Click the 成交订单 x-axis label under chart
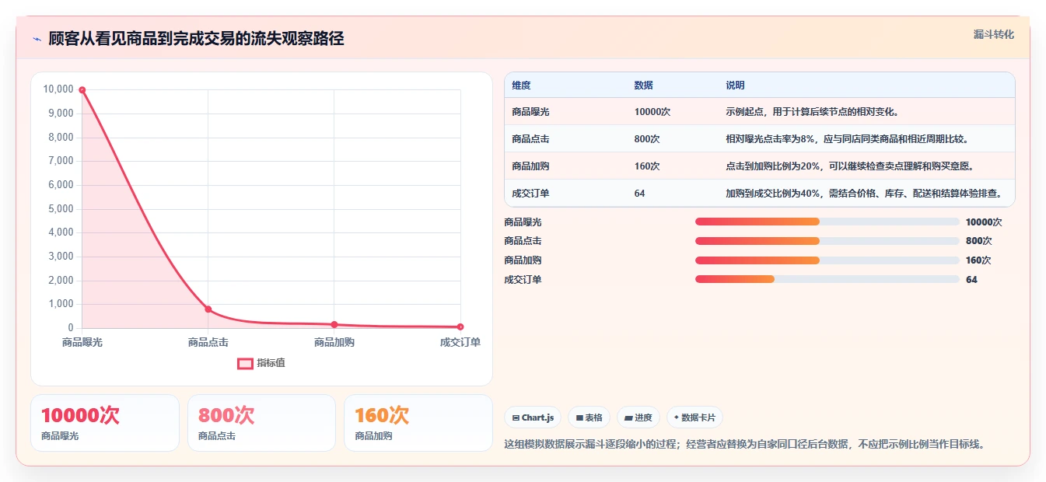 [460, 342]
